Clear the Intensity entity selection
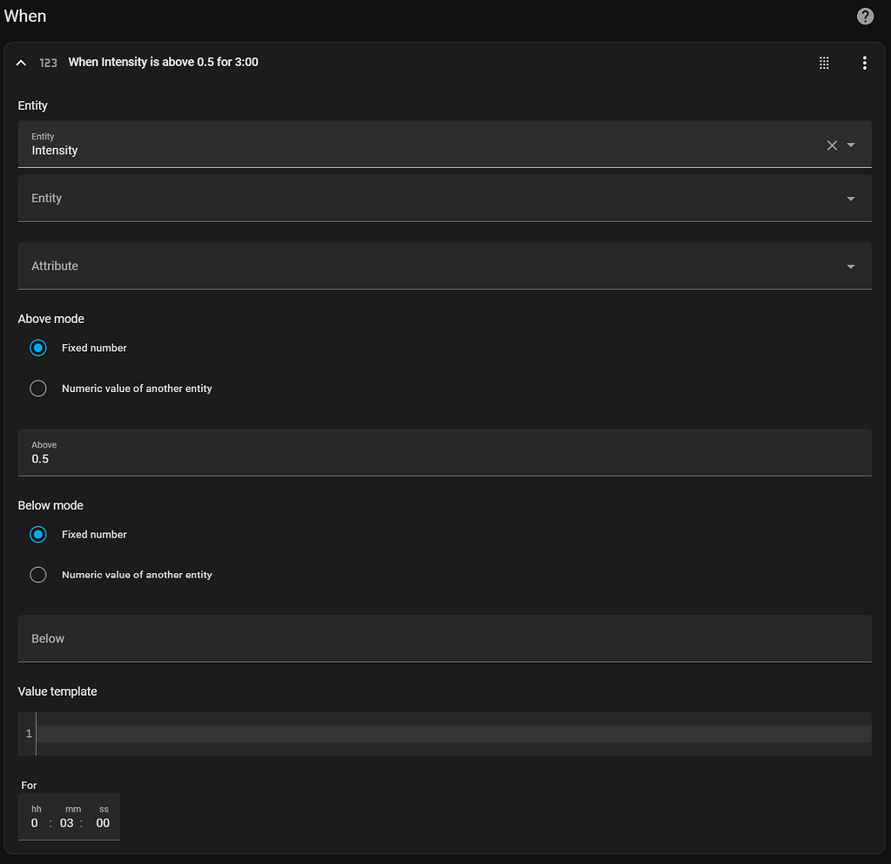This screenshot has height=864, width=891. [x=832, y=145]
